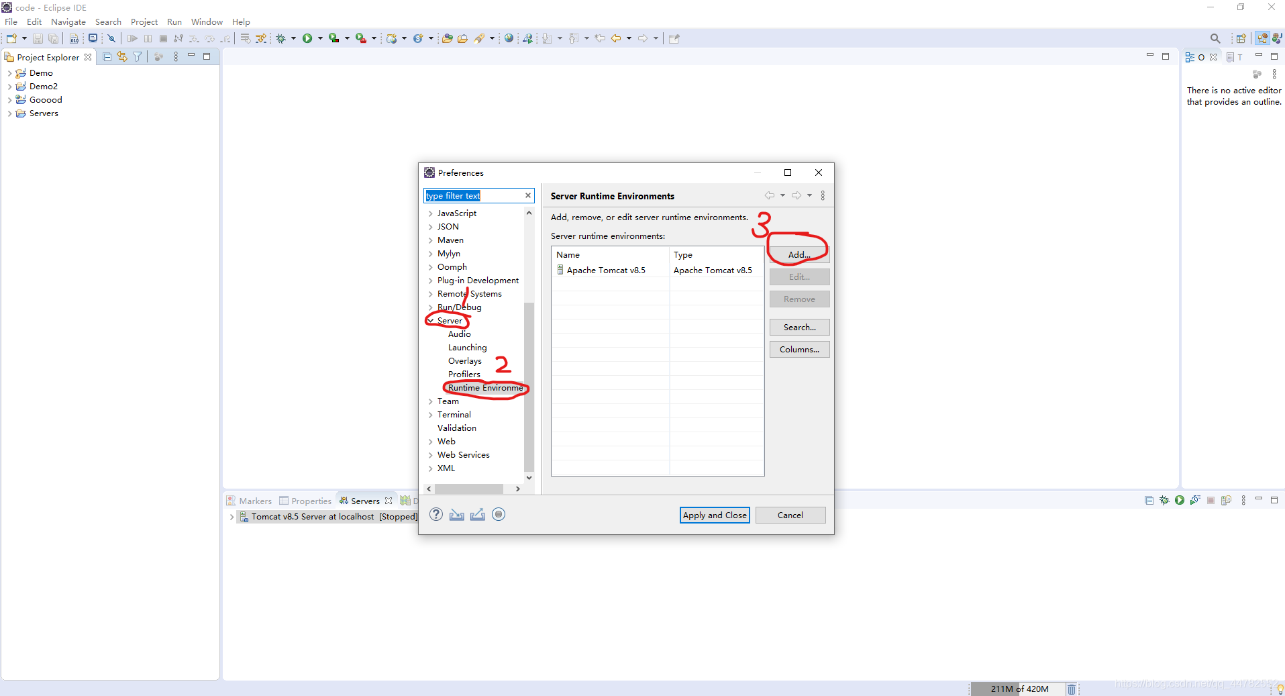Switch to the Java EE perspective button
The width and height of the screenshot is (1285, 696).
coord(1262,38)
